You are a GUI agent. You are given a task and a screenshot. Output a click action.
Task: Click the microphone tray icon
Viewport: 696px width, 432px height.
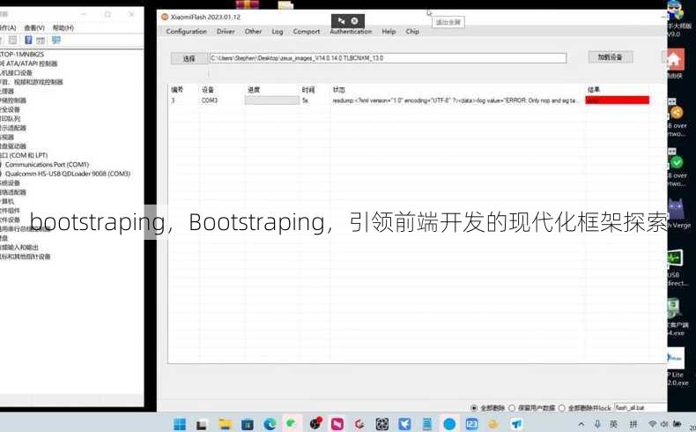[597, 424]
